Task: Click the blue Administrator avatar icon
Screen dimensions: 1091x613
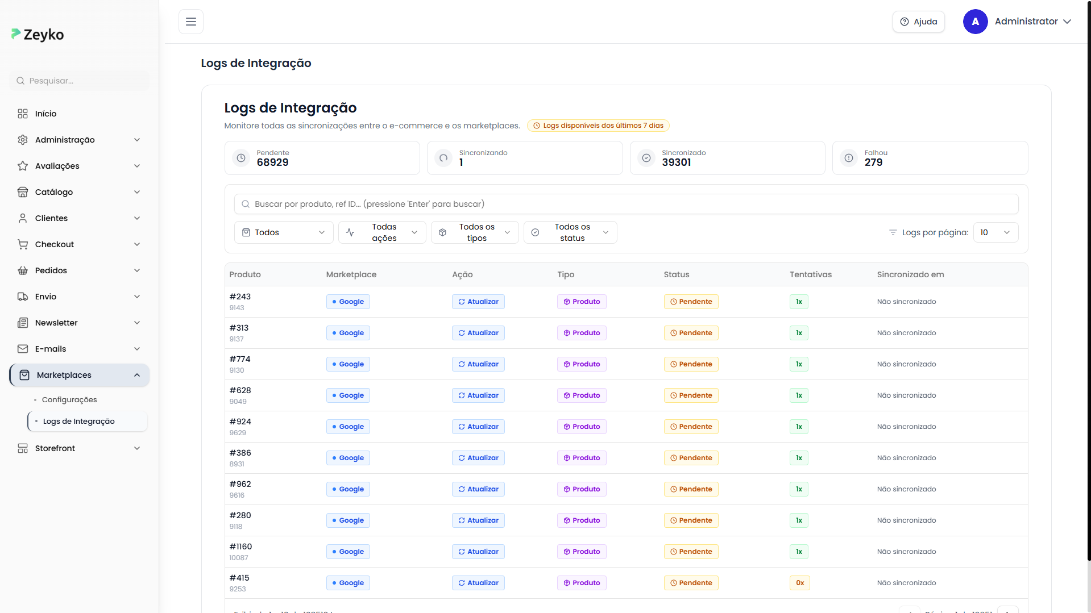Action: pos(975,22)
